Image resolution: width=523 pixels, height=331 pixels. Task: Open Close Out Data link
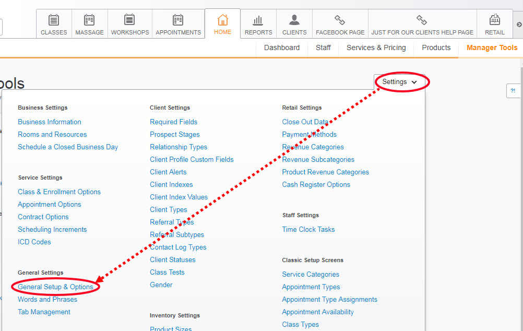305,122
